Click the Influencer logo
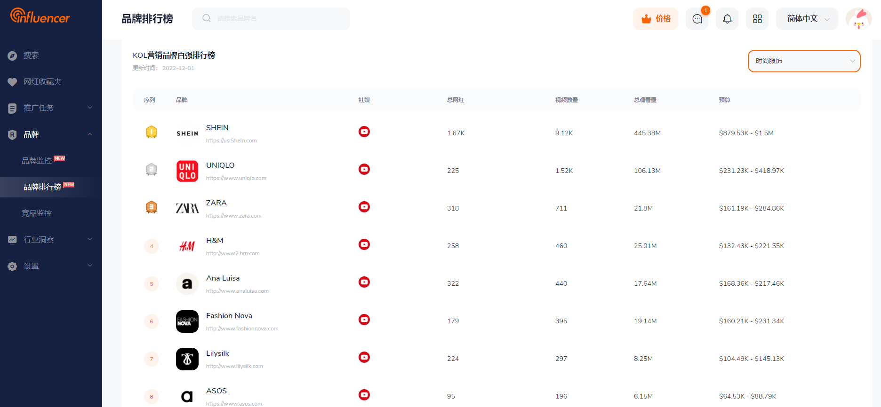Viewport: 881px width, 407px height. pyautogui.click(x=40, y=16)
